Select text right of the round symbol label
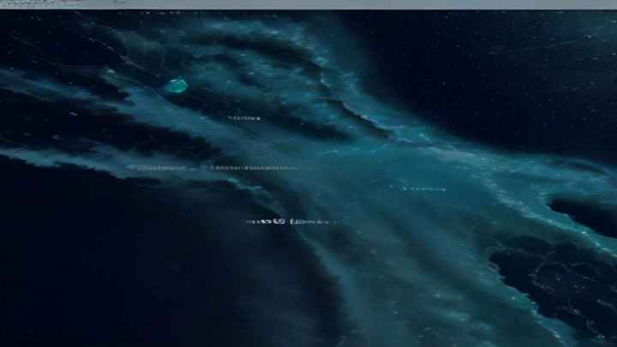This screenshot has width=617, height=347. click(311, 222)
